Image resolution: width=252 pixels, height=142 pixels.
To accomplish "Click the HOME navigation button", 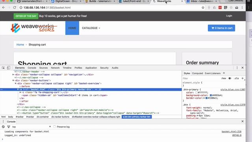I will (x=72, y=28).
